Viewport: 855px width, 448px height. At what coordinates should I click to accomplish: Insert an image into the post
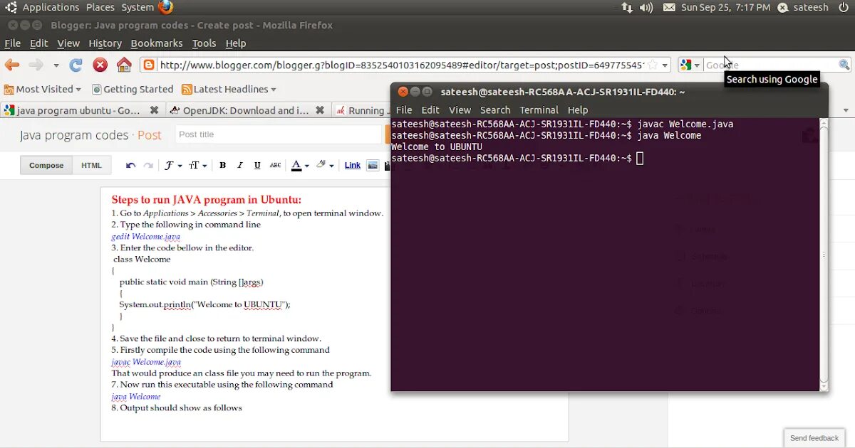click(x=373, y=165)
